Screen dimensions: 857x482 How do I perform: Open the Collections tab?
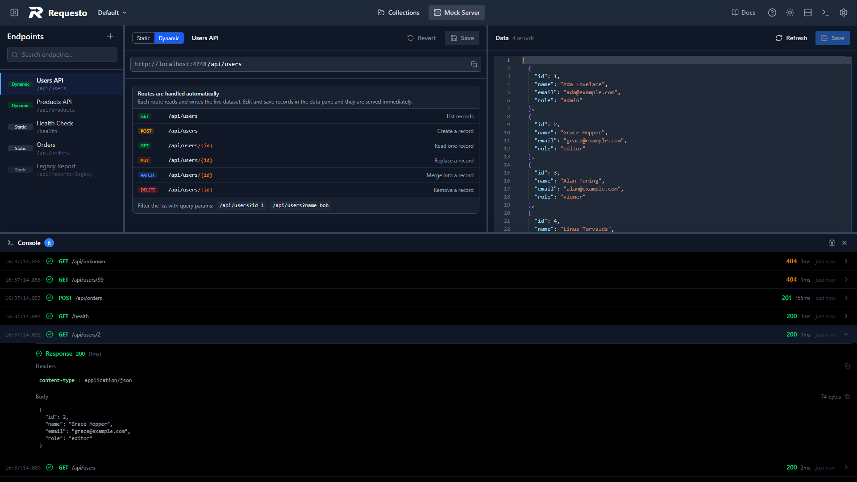tap(399, 12)
